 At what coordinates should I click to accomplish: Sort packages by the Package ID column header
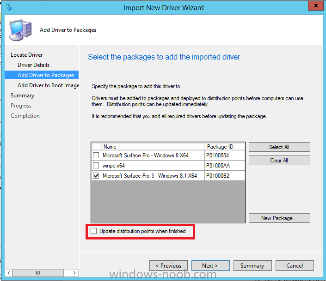(x=225, y=147)
